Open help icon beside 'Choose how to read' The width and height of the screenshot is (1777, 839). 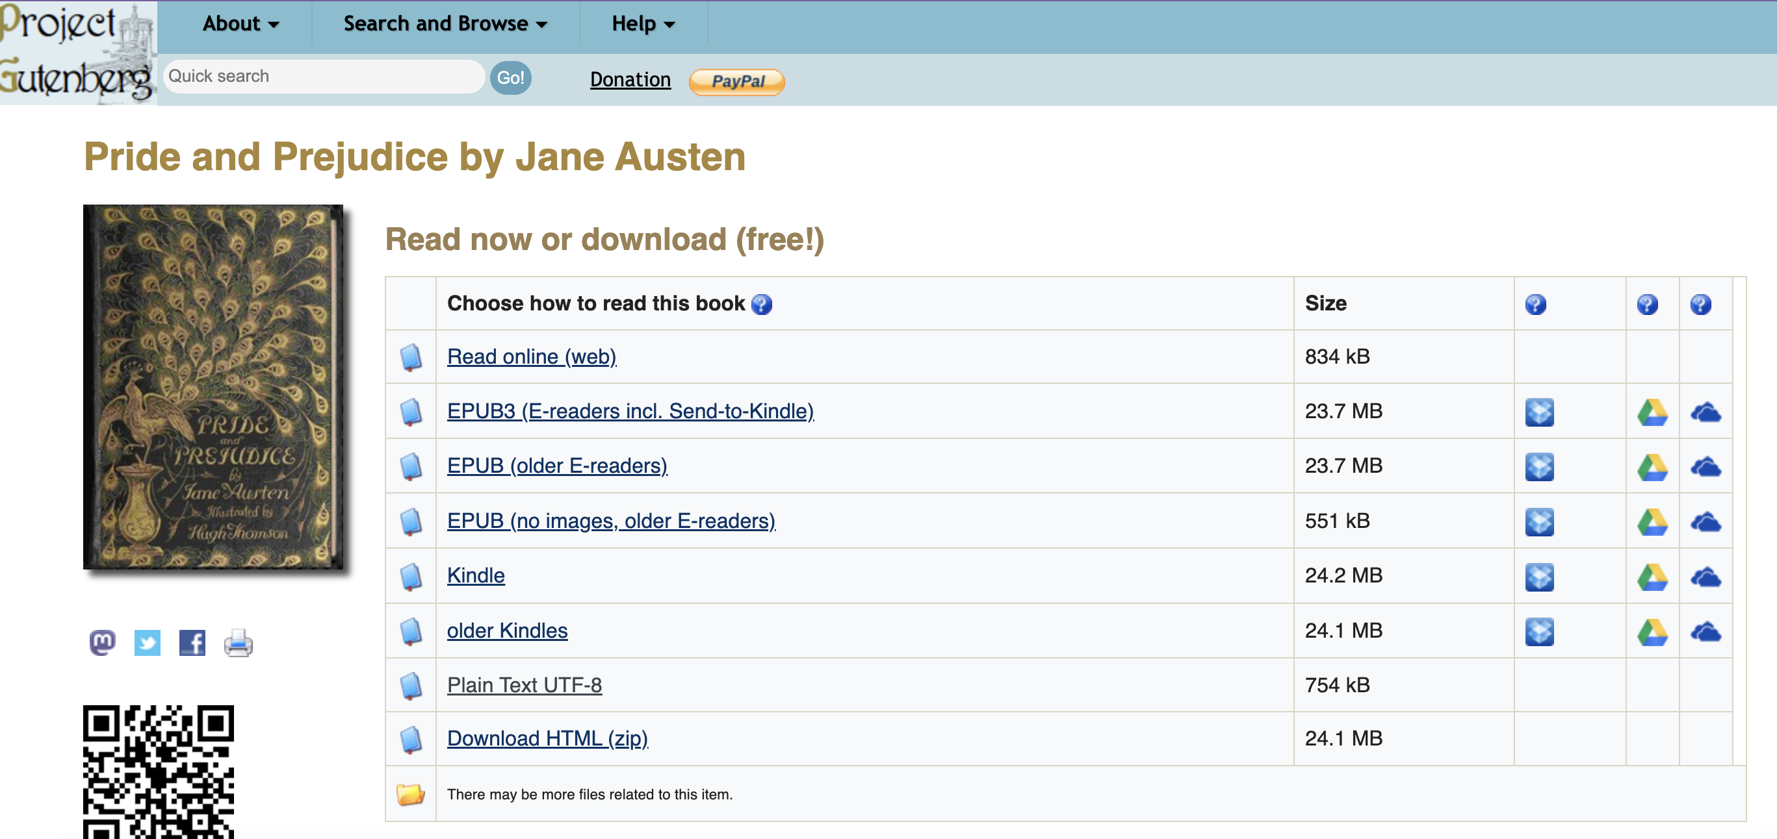761,304
